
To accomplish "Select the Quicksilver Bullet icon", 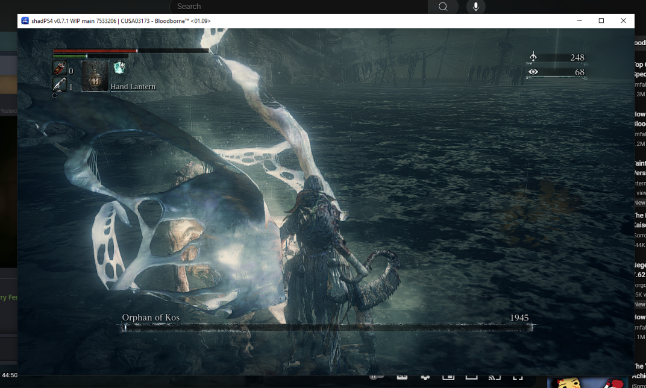I will [60, 84].
